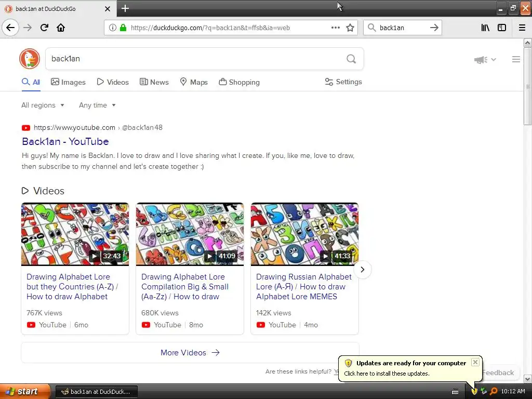Open the search Settings menu
532x399 pixels.
pyautogui.click(x=343, y=82)
